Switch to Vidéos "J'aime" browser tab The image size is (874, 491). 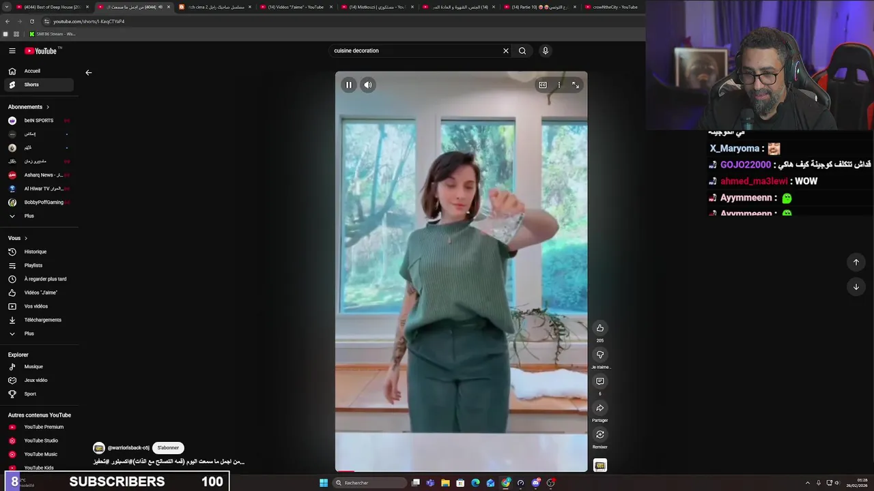point(296,7)
